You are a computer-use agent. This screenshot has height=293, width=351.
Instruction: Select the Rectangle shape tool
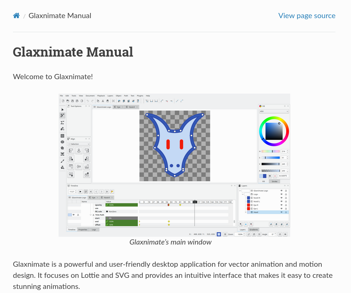point(63,136)
